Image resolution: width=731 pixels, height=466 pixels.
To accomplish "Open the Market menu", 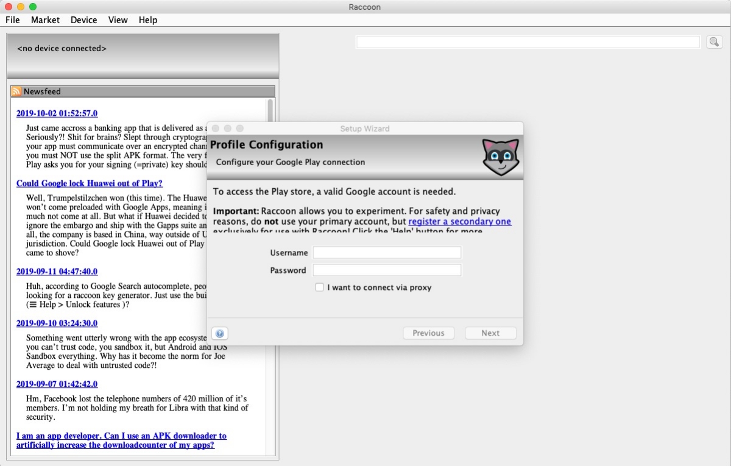I will [45, 20].
